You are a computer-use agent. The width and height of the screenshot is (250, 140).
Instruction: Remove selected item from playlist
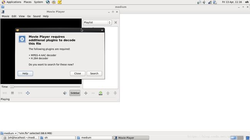(x=93, y=93)
